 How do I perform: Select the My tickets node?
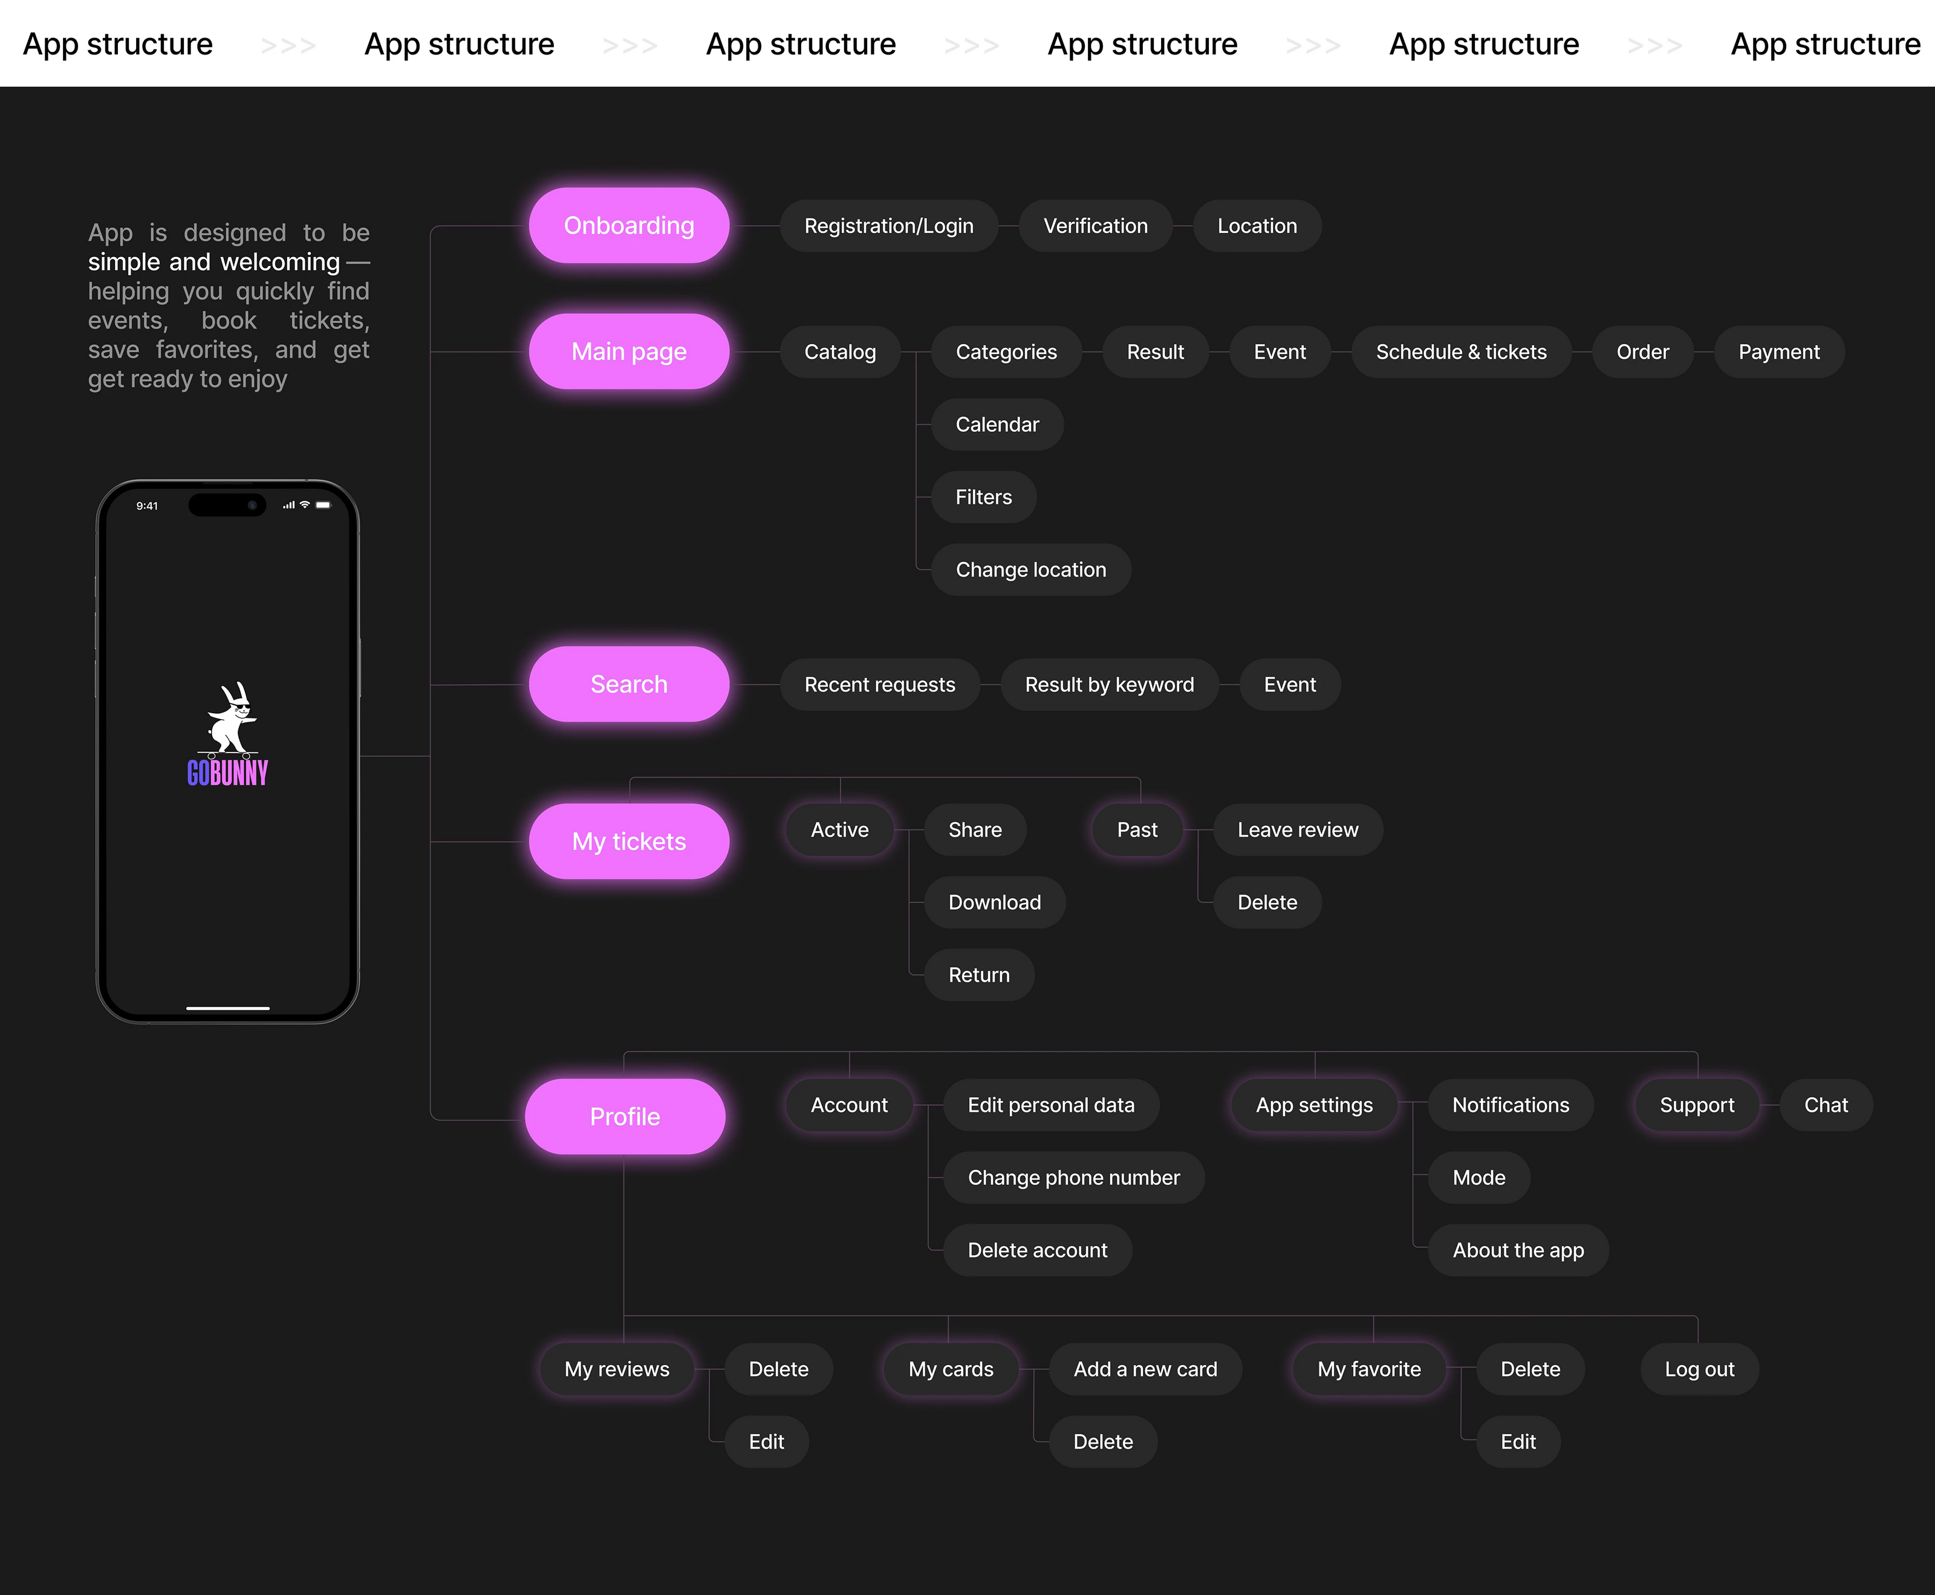pos(629,841)
